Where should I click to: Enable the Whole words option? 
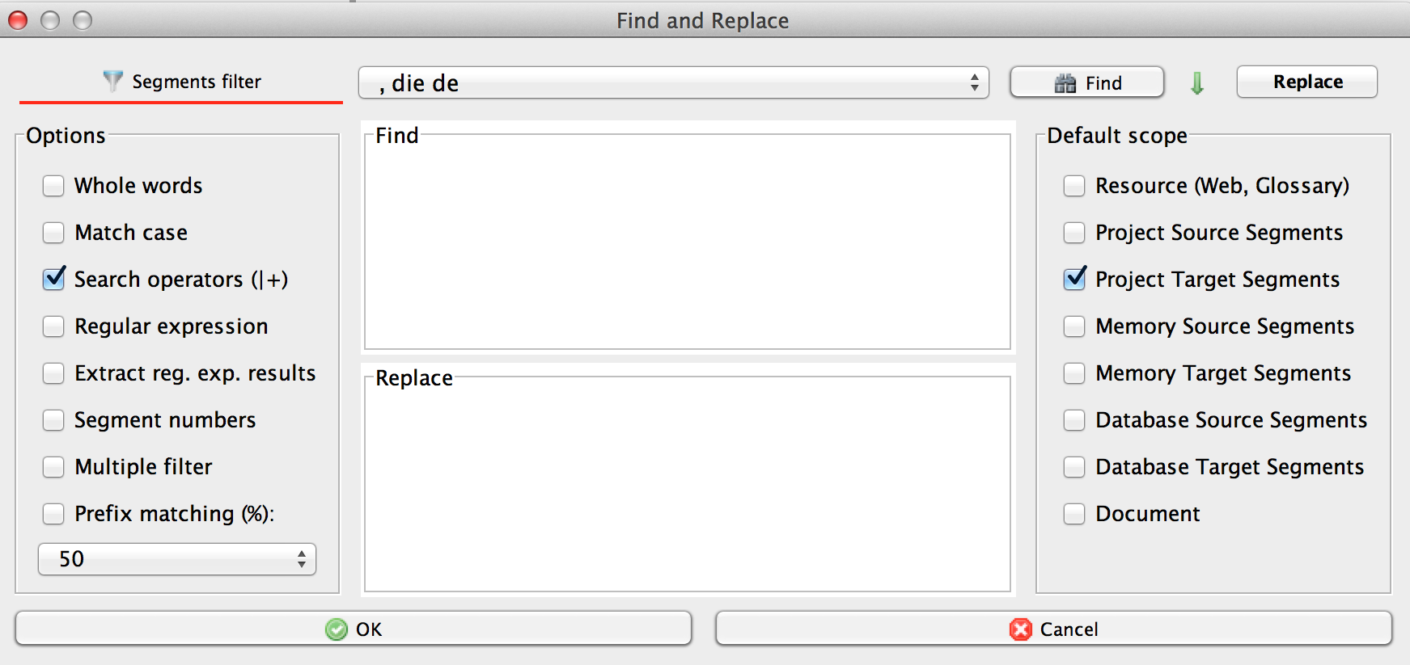[x=53, y=186]
